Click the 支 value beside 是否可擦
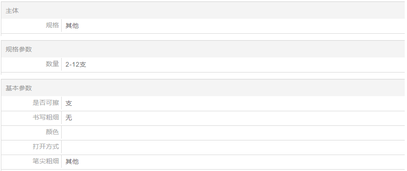Screen dimensions: 407x171 tap(69, 103)
